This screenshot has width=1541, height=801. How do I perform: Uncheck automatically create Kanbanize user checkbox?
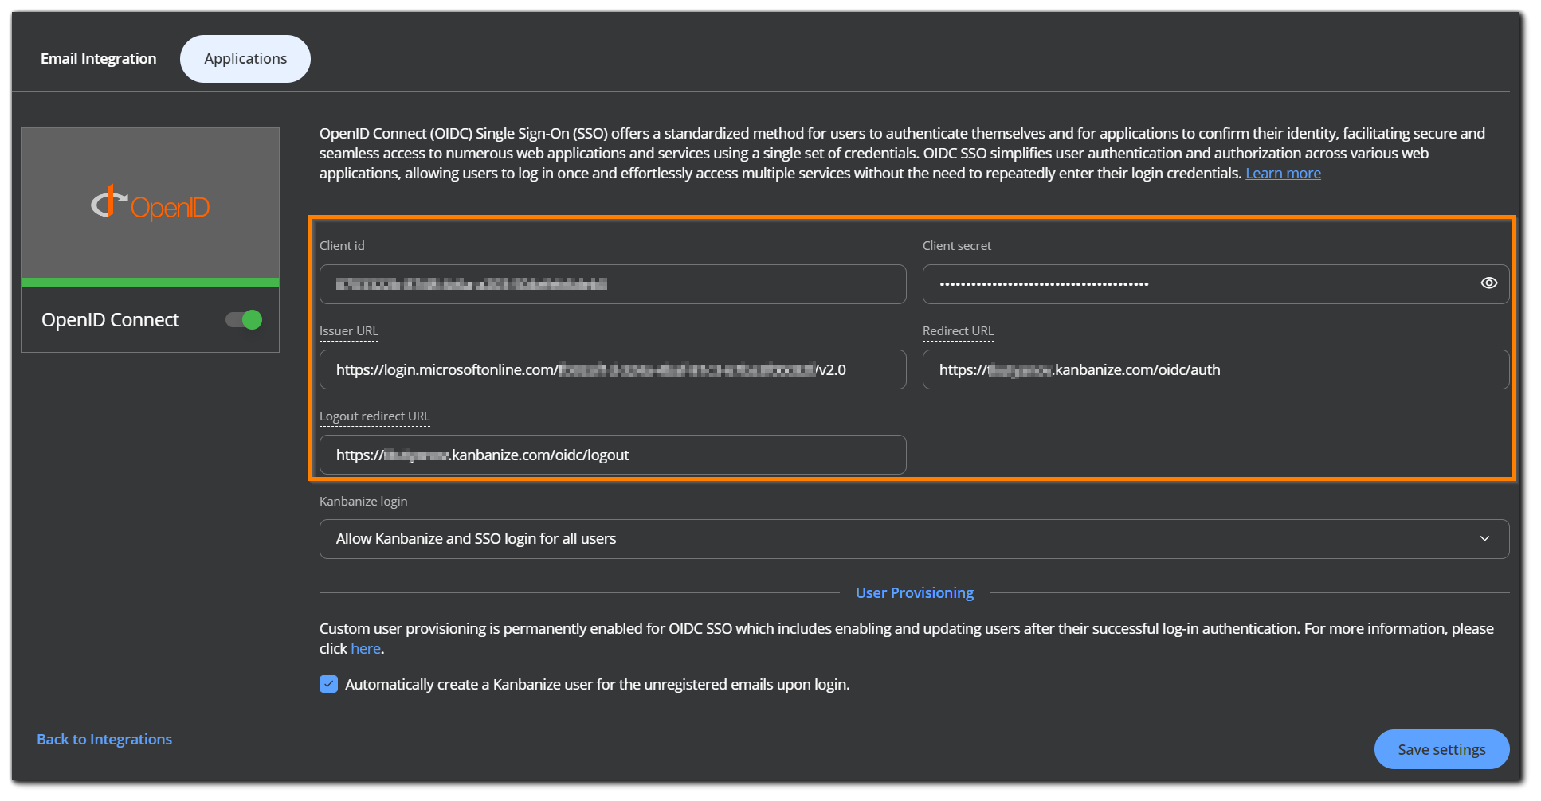tap(328, 684)
